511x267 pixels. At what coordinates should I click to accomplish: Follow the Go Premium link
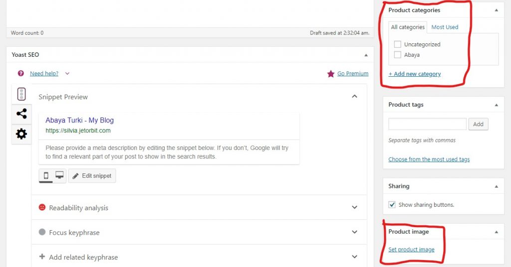pyautogui.click(x=353, y=74)
